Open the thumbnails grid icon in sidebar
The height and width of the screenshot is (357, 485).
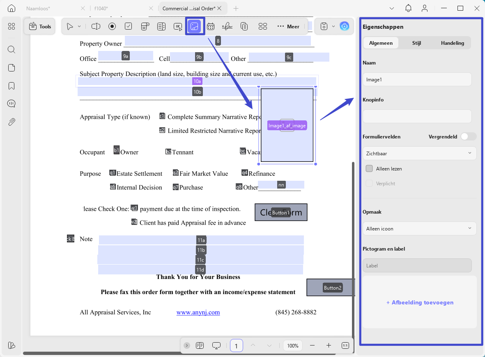coord(11,27)
